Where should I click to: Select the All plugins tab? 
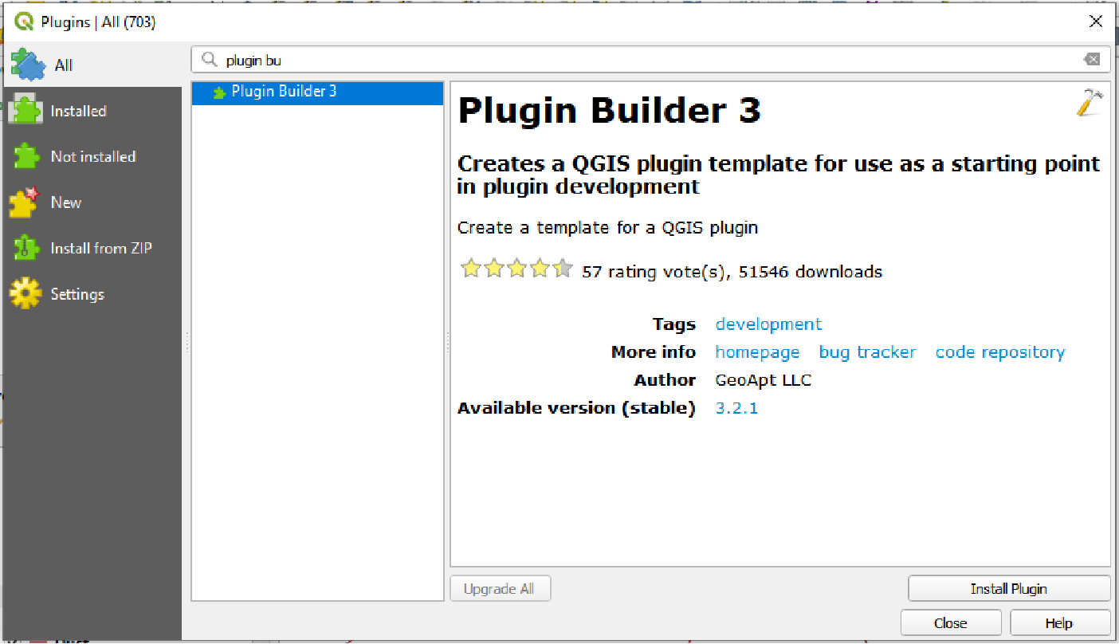pyautogui.click(x=92, y=65)
